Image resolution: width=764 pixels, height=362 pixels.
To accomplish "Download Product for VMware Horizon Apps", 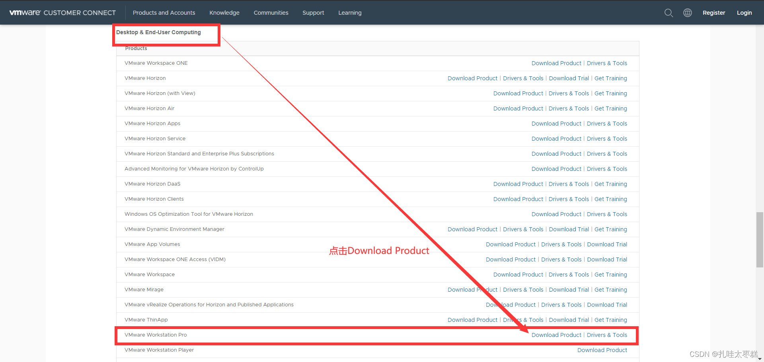I will 556,124.
